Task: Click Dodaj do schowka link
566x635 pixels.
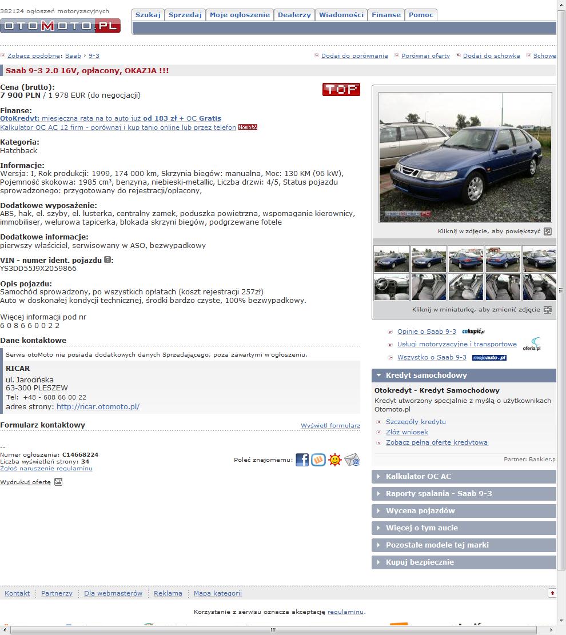Action: [492, 56]
